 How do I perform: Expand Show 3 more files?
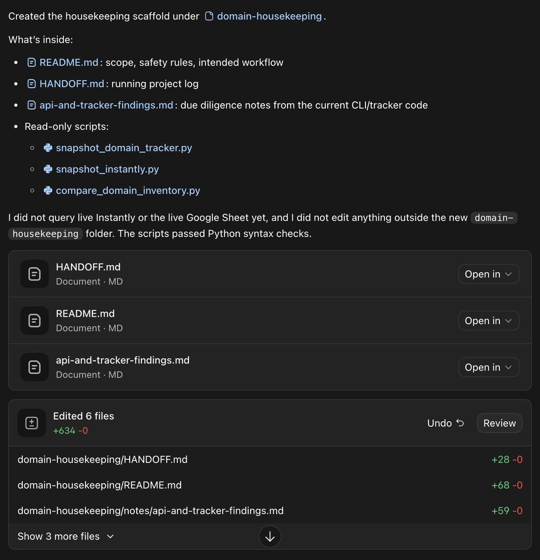coord(66,536)
